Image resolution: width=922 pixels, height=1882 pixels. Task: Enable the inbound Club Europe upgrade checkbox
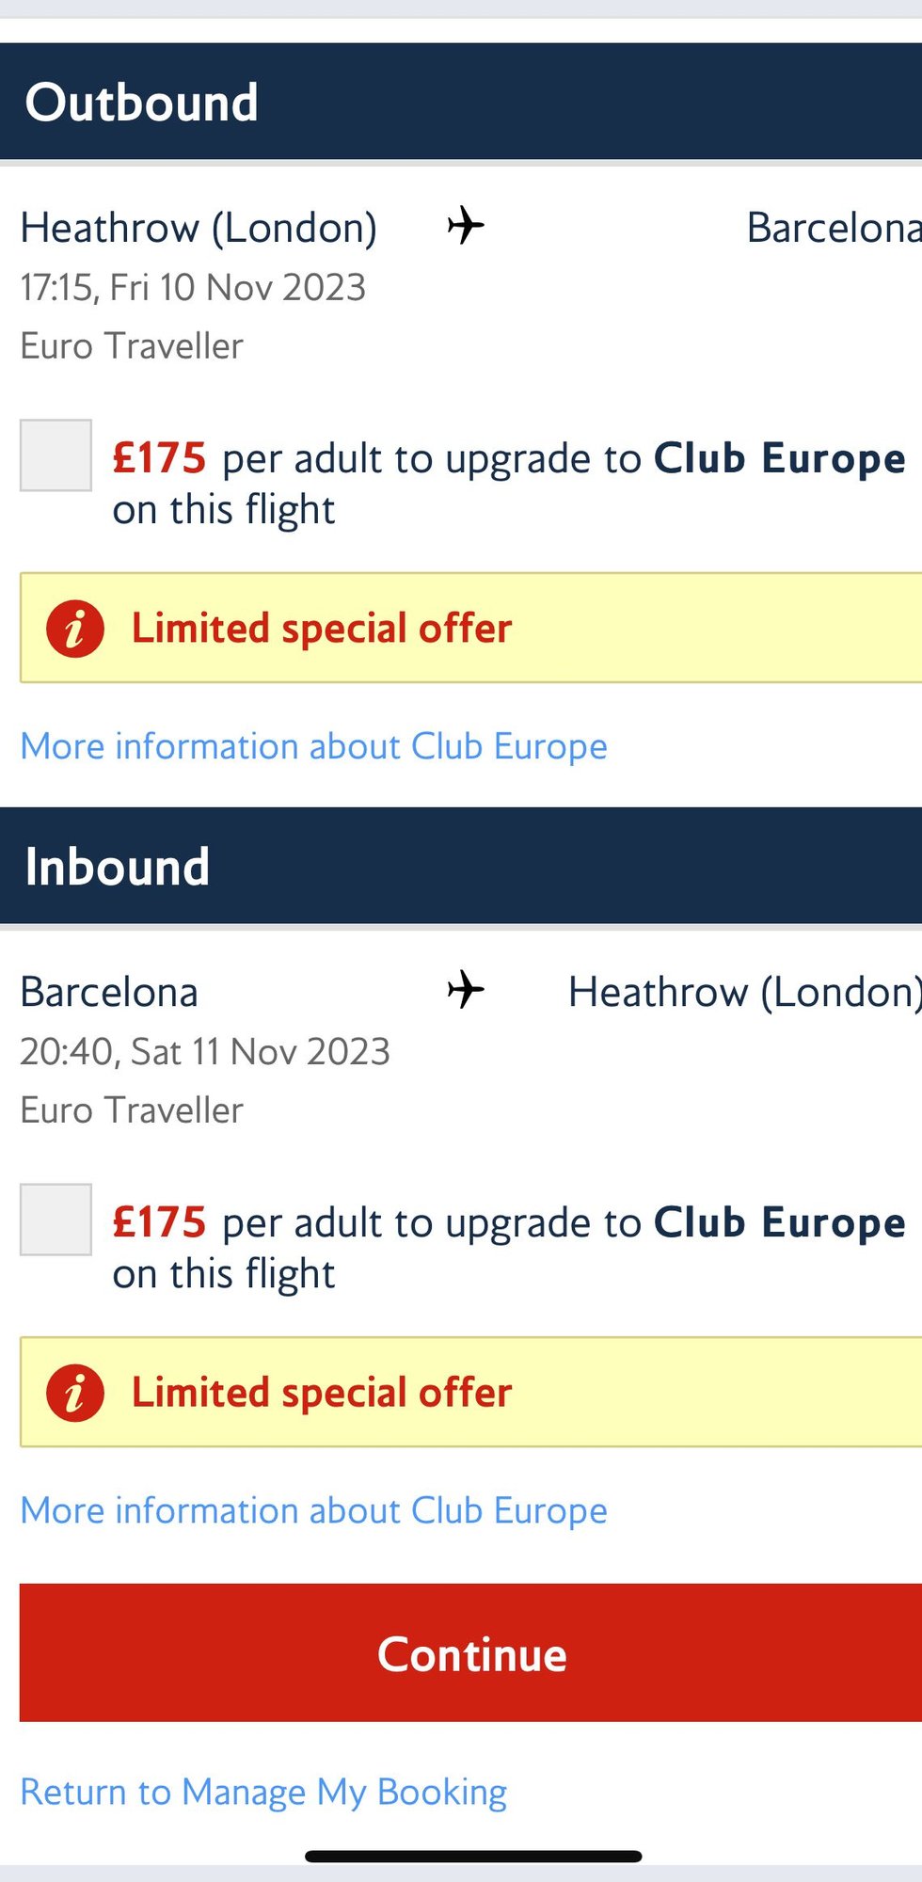(56, 1220)
